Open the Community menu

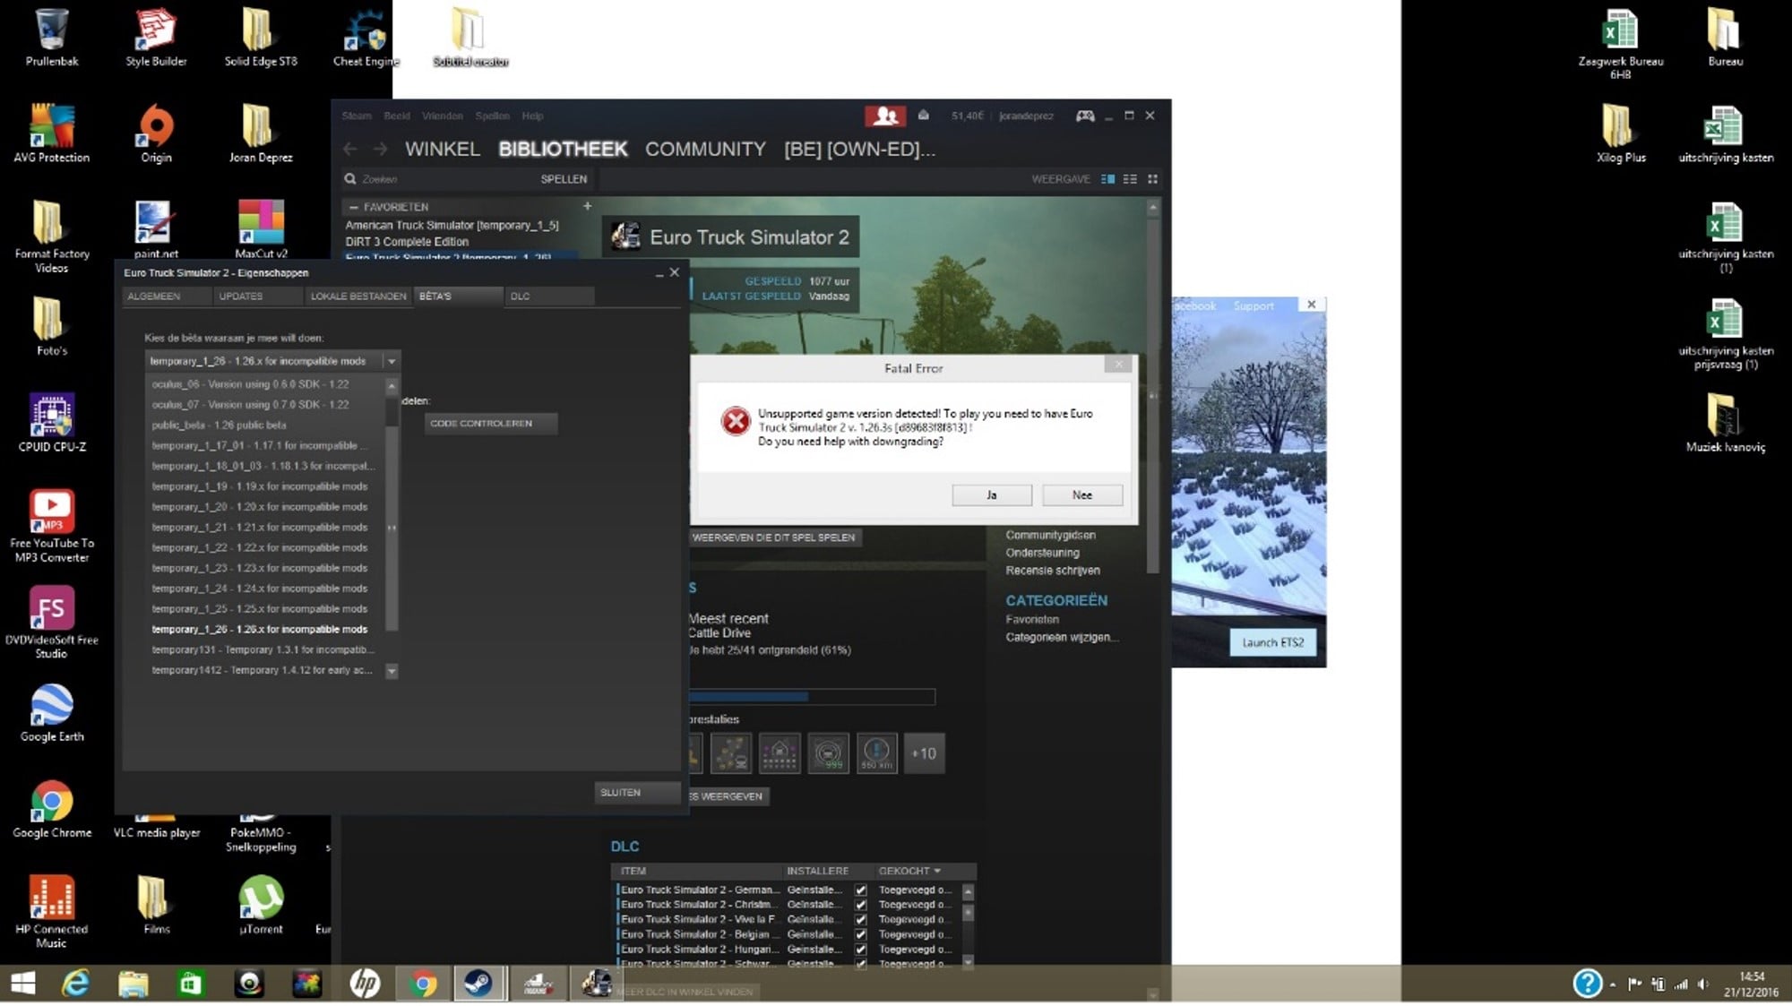pos(705,149)
